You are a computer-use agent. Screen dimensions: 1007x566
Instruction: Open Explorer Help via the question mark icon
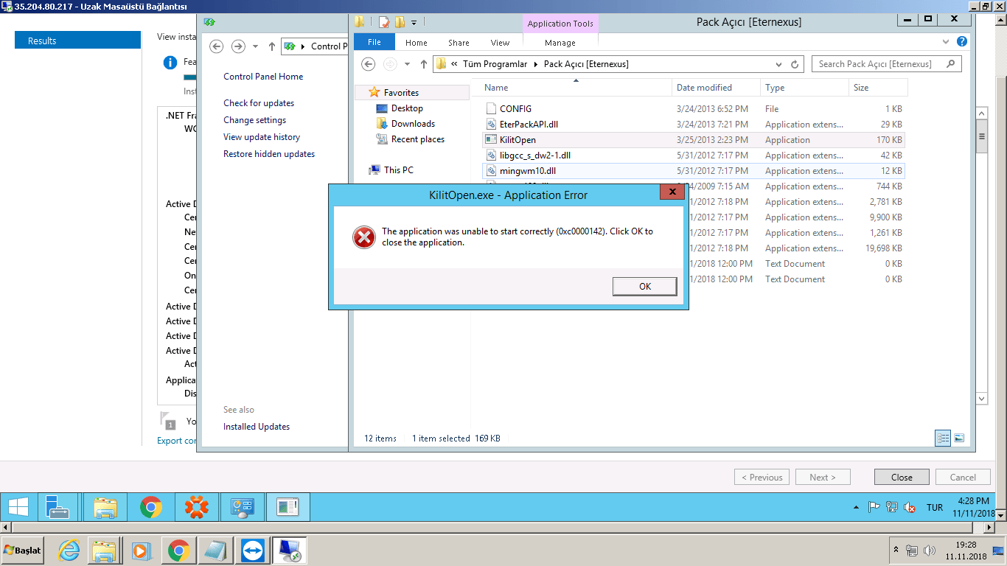[962, 42]
